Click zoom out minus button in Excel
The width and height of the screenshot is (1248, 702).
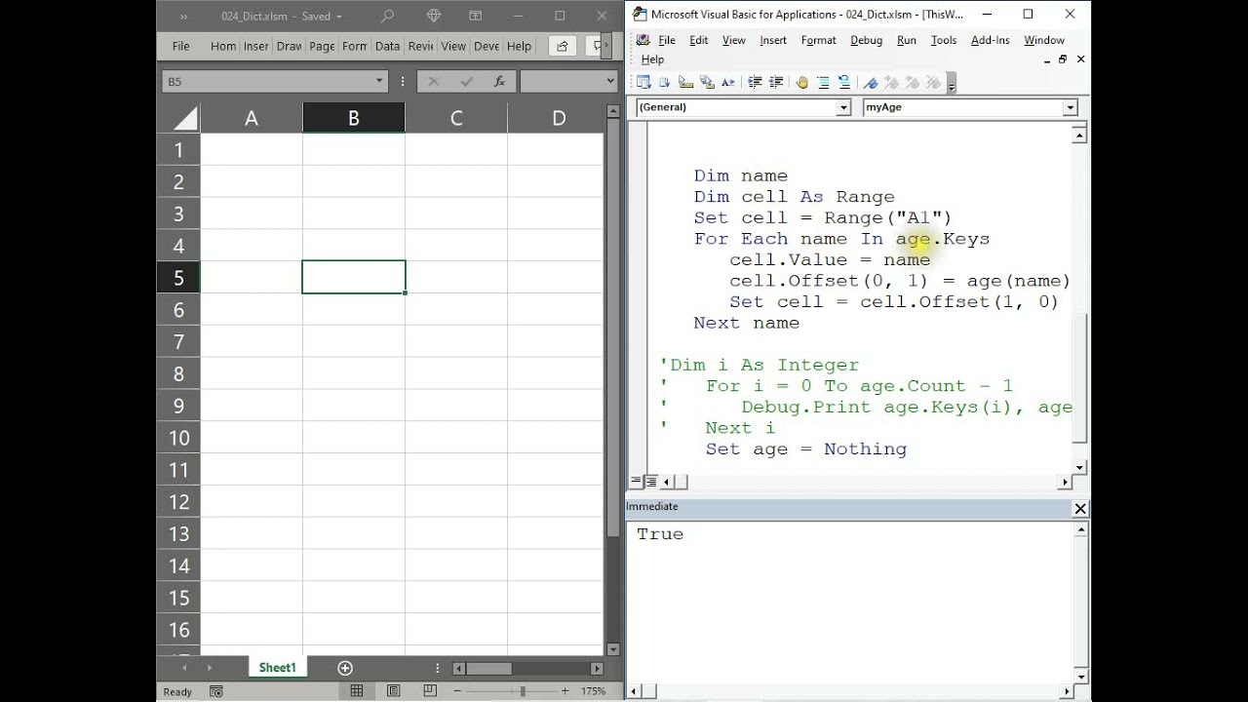[x=458, y=691]
